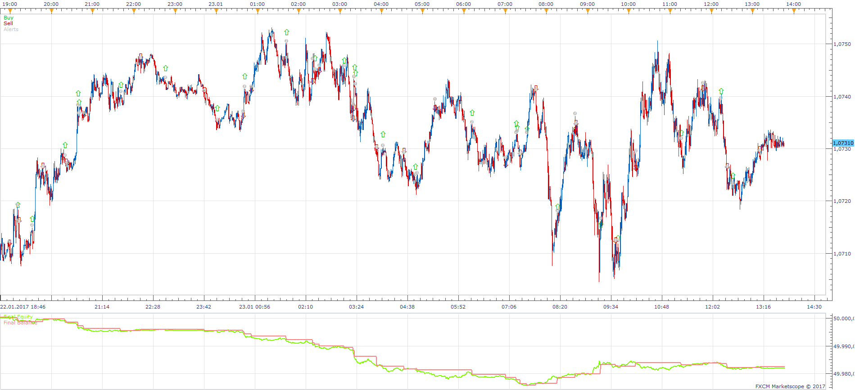Viewport: 855px width, 390px height.
Task: Click the orange marker under 21:00
Action: (93, 11)
